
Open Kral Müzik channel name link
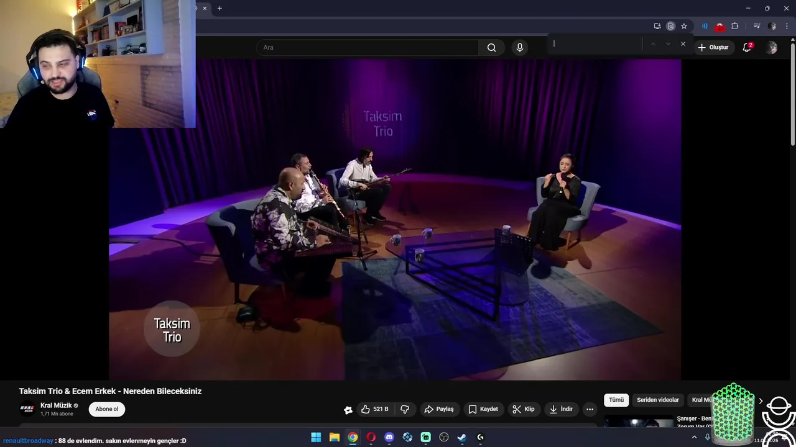[56, 405]
